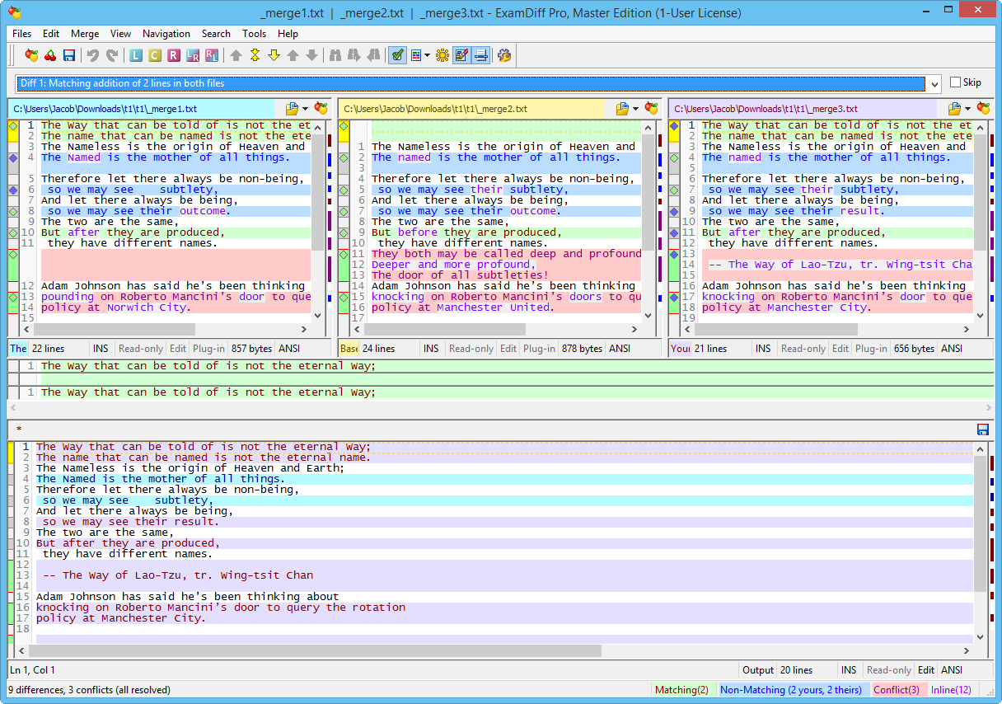Click the Undo arrow toolbar icon
Image resolution: width=1002 pixels, height=704 pixels.
click(93, 55)
